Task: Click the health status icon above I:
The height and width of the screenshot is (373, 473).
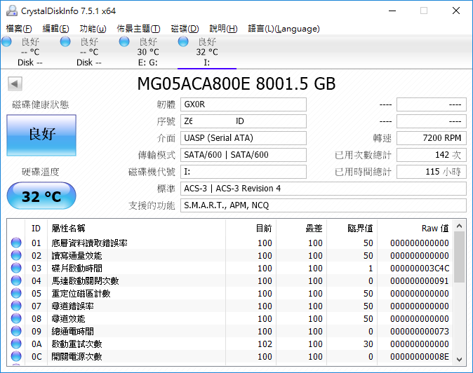Action: pos(183,41)
